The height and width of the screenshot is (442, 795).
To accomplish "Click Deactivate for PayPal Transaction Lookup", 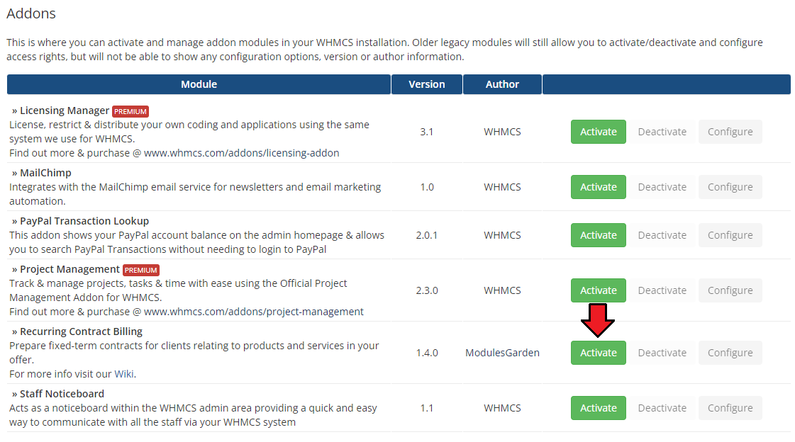I will [662, 235].
